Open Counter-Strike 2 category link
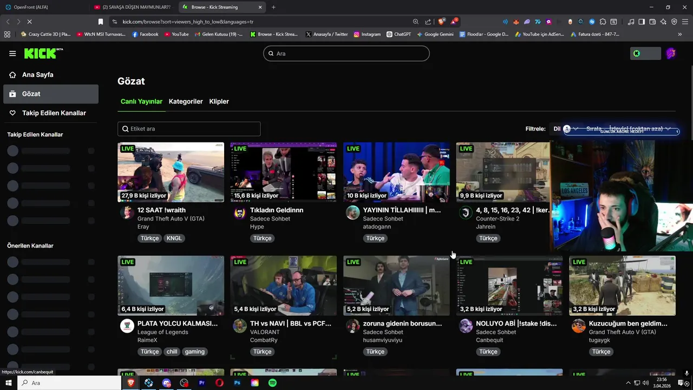 498,219
